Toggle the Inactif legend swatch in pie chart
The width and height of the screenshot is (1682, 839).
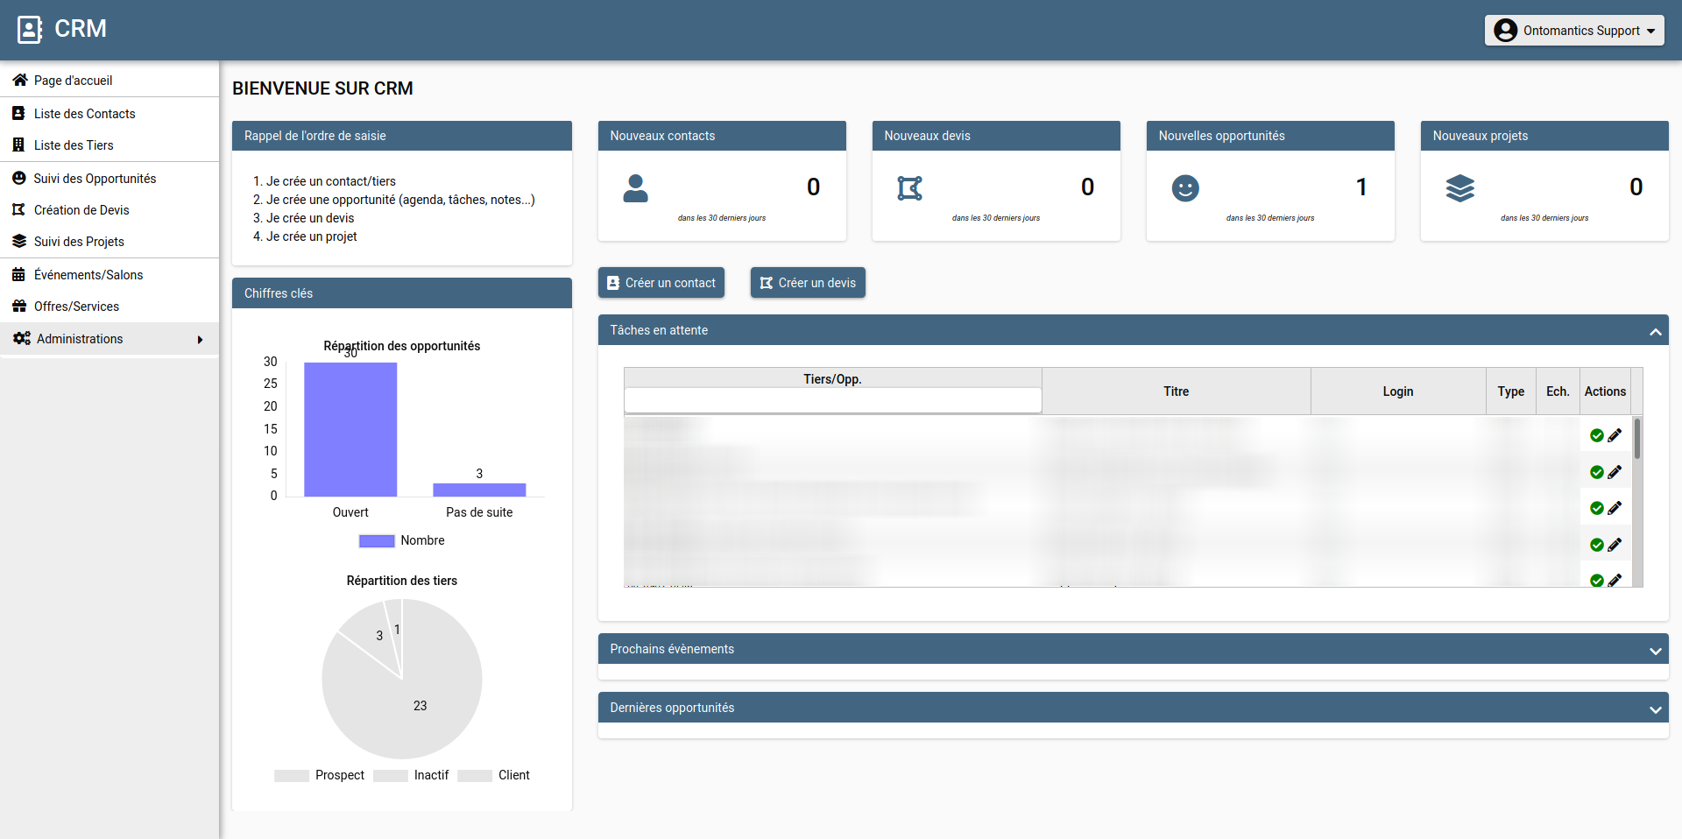point(391,775)
